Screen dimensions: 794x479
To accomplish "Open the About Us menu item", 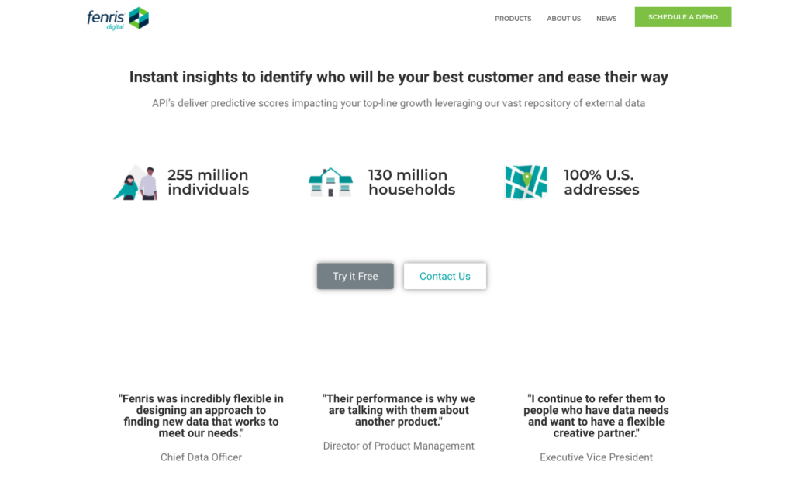I will [564, 19].
